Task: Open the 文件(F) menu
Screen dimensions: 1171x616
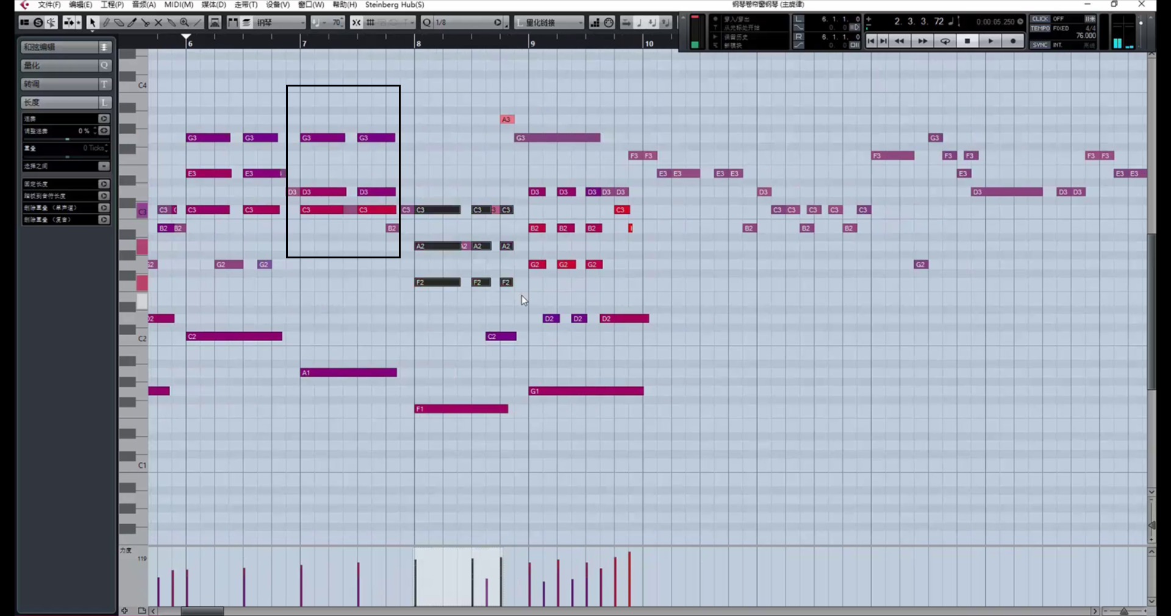Action: [x=49, y=5]
